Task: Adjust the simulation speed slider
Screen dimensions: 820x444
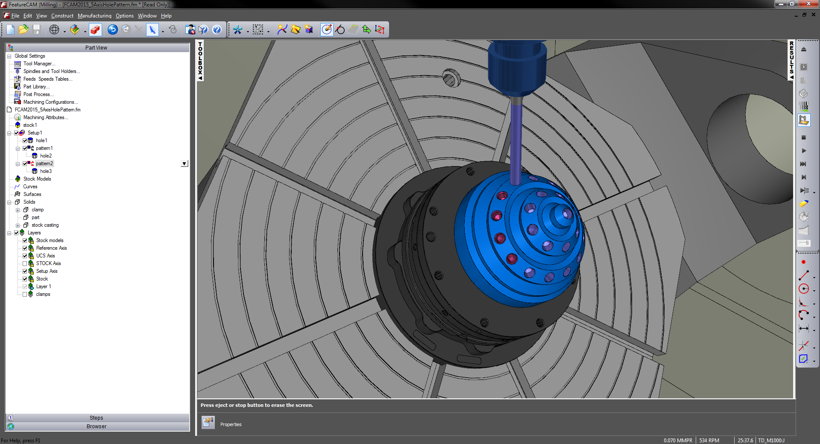Action: tap(803, 243)
